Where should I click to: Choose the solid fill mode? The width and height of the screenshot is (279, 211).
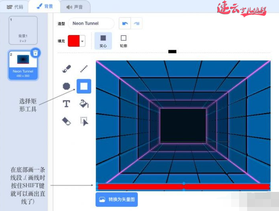click(103, 41)
